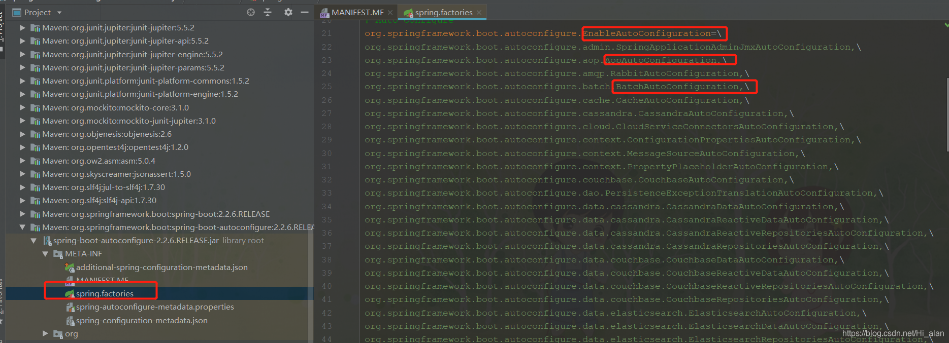949x343 pixels.
Task: Click JSON icon of additional-spring-configuration-metadata.json
Action: click(70, 267)
